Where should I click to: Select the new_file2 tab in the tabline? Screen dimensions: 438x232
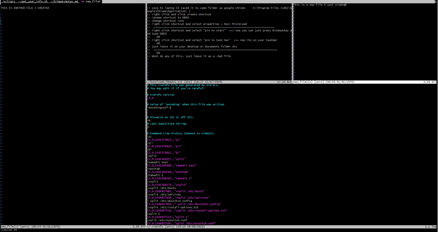click(x=92, y=1)
